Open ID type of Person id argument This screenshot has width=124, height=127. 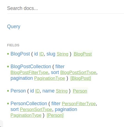click(x=38, y=91)
